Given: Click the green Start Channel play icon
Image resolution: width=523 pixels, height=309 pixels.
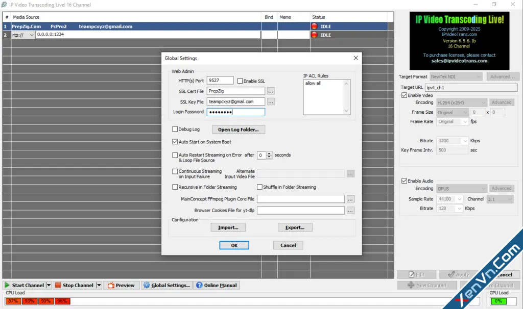Looking at the screenshot, I should [x=7, y=285].
